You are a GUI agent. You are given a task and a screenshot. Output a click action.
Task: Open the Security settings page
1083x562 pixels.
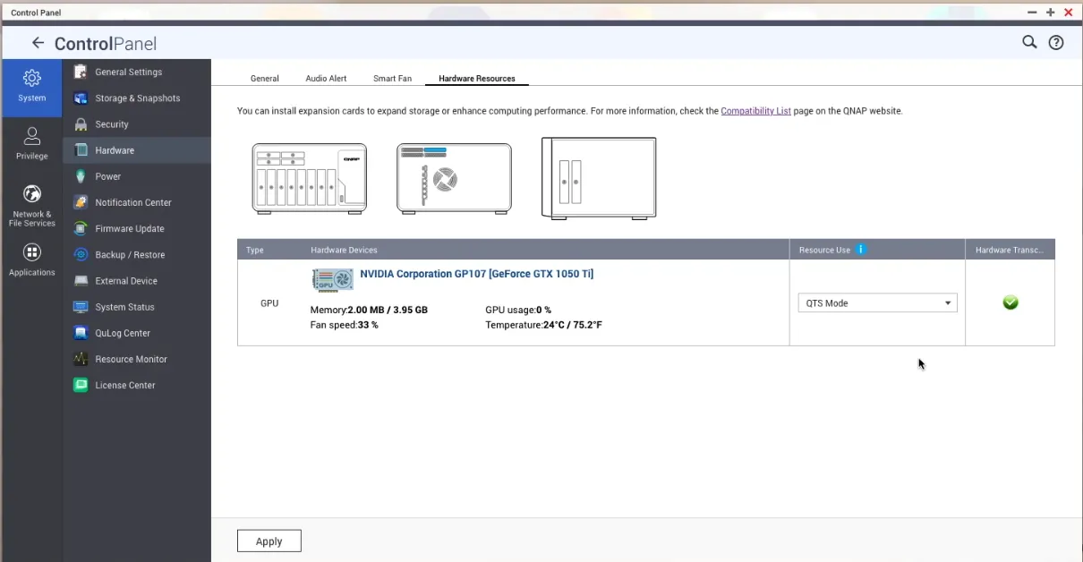point(112,123)
